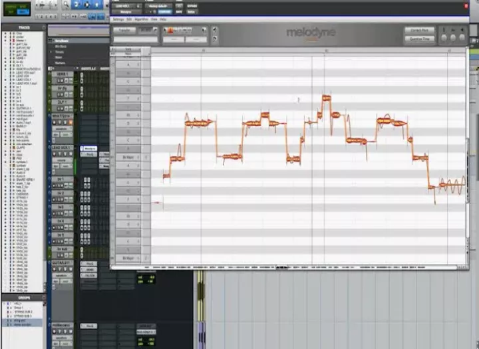
Task: Click the Compare button in plugin header
Action: point(165,12)
